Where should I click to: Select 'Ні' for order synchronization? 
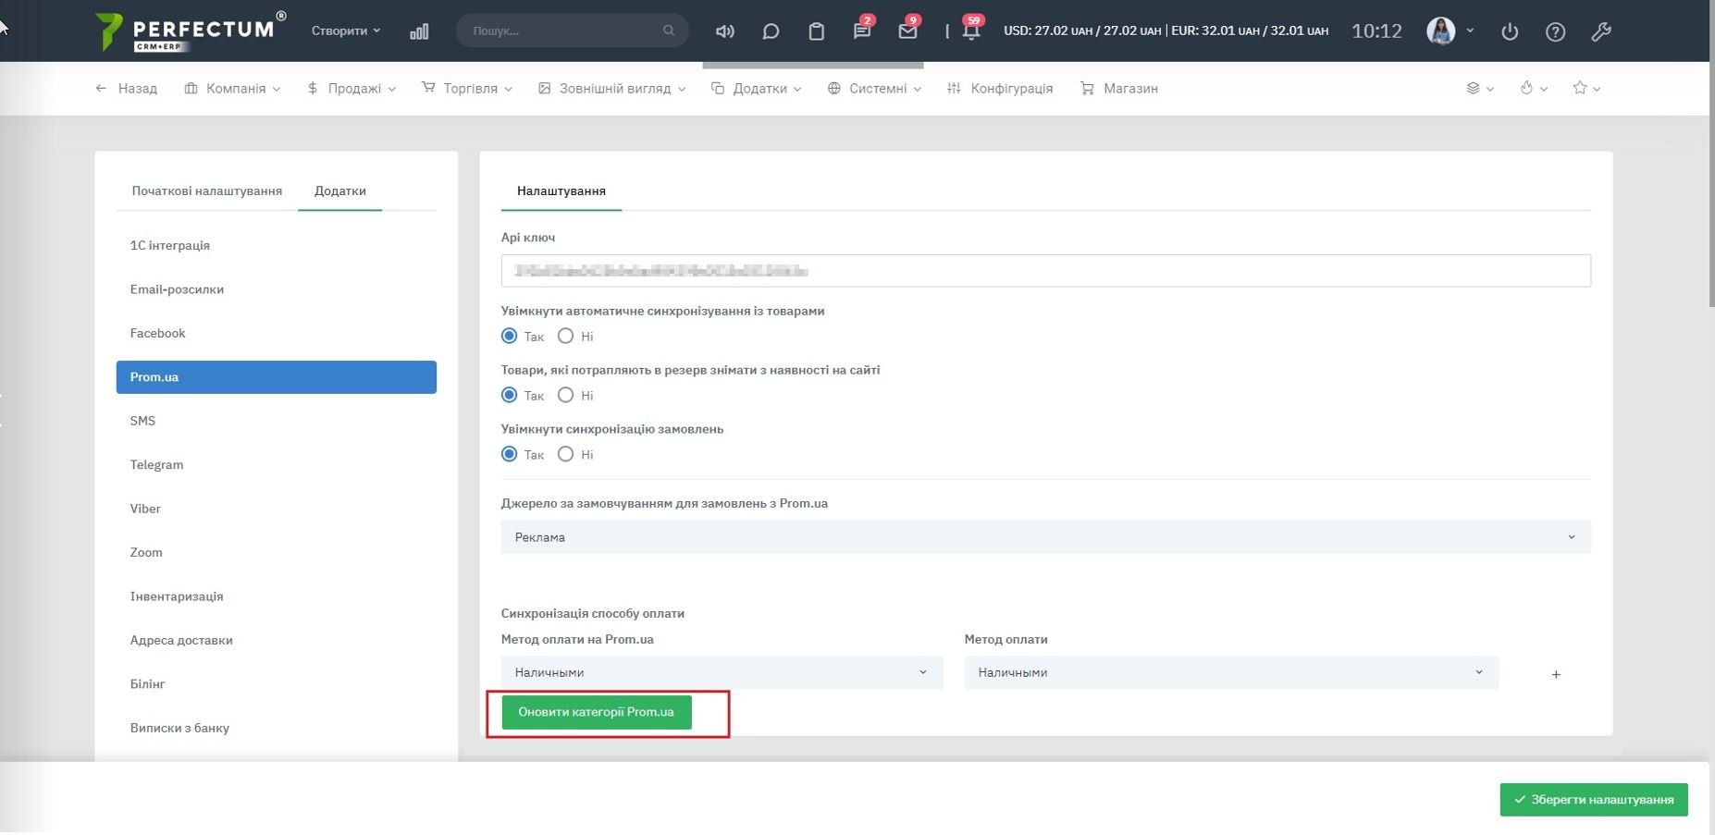coord(565,455)
